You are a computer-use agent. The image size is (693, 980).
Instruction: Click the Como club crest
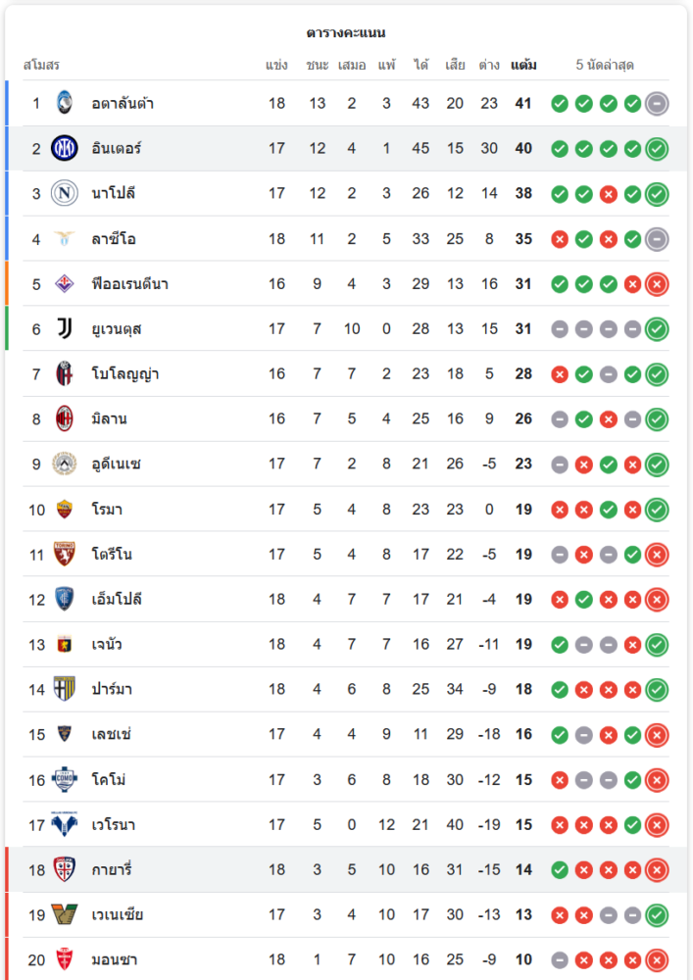[64, 779]
